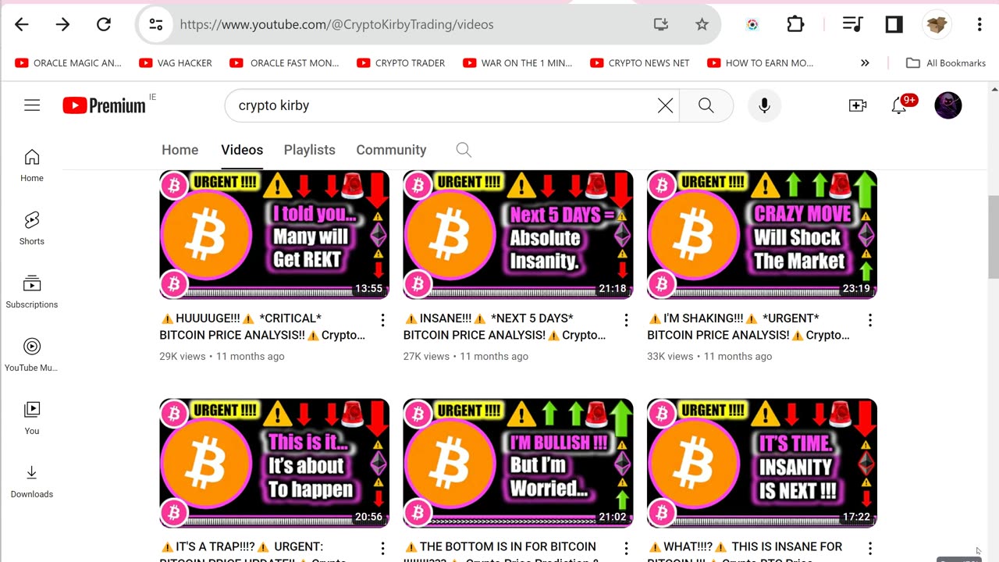This screenshot has height=562, width=999.
Task: Open the notifications bell
Action: (x=899, y=105)
